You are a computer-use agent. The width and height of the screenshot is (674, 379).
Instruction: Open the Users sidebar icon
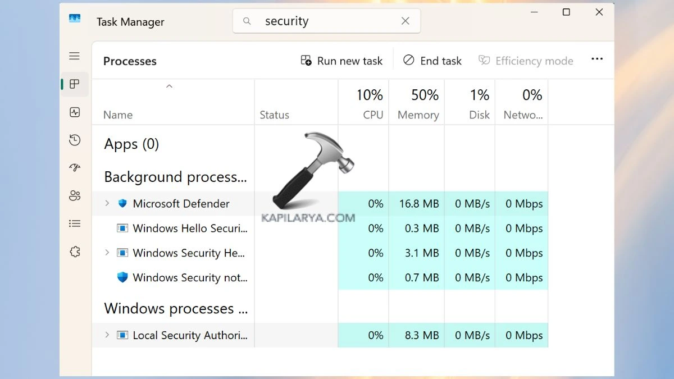point(75,196)
